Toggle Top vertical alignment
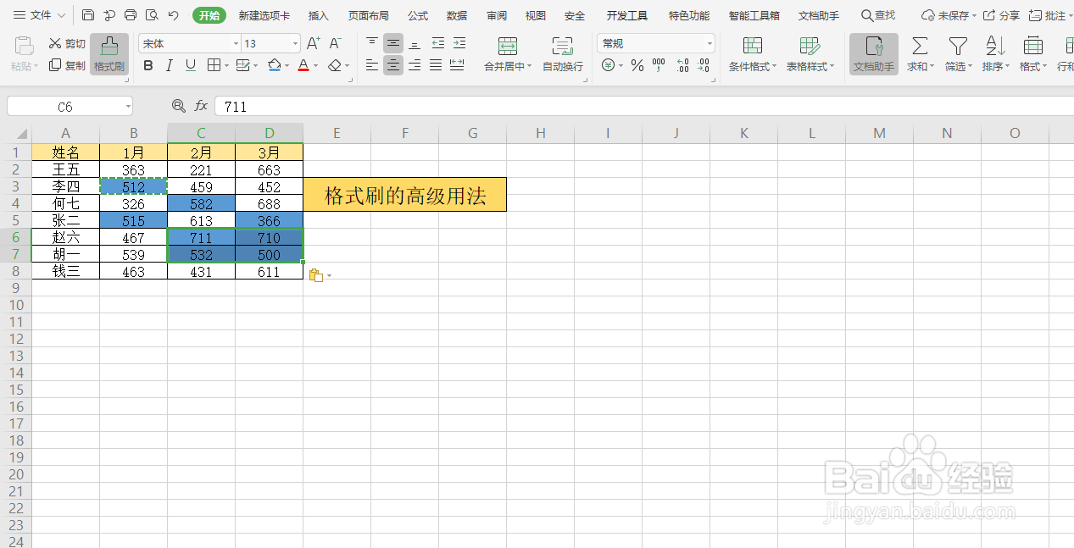The width and height of the screenshot is (1074, 548). (372, 43)
